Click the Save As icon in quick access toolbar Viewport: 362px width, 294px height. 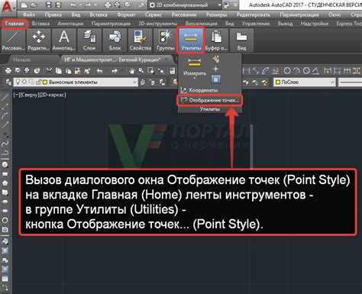click(x=58, y=5)
